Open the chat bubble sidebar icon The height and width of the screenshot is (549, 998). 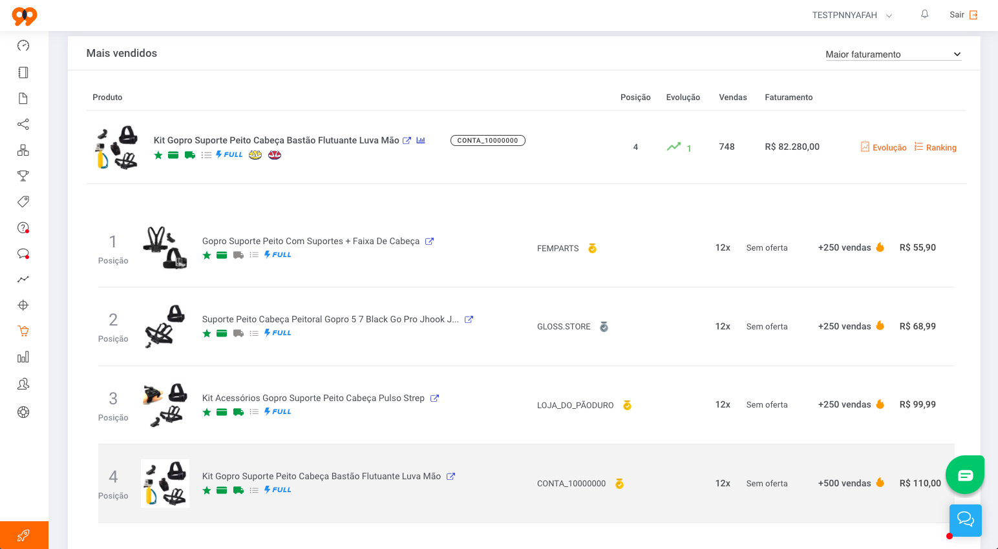pyautogui.click(x=23, y=253)
